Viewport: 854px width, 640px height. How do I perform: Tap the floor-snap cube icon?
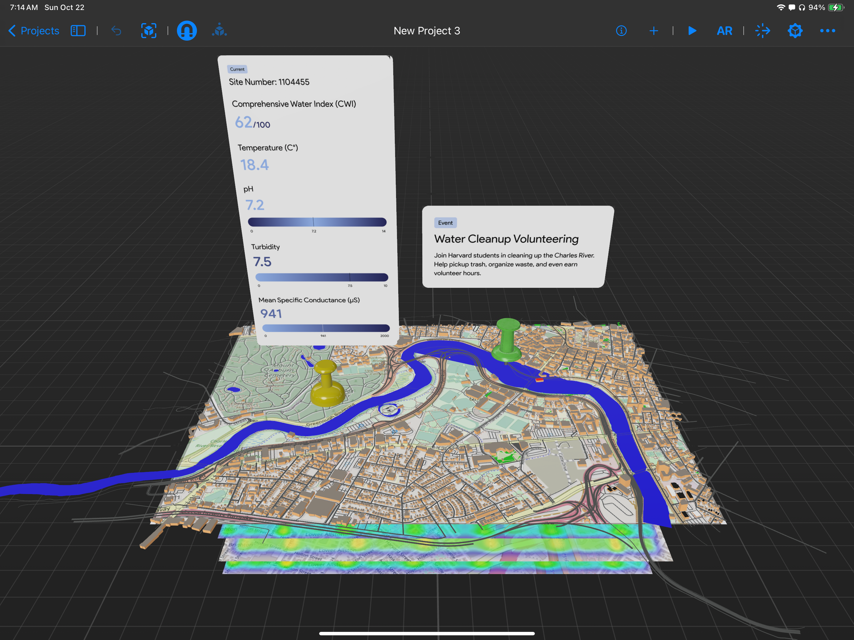(219, 31)
